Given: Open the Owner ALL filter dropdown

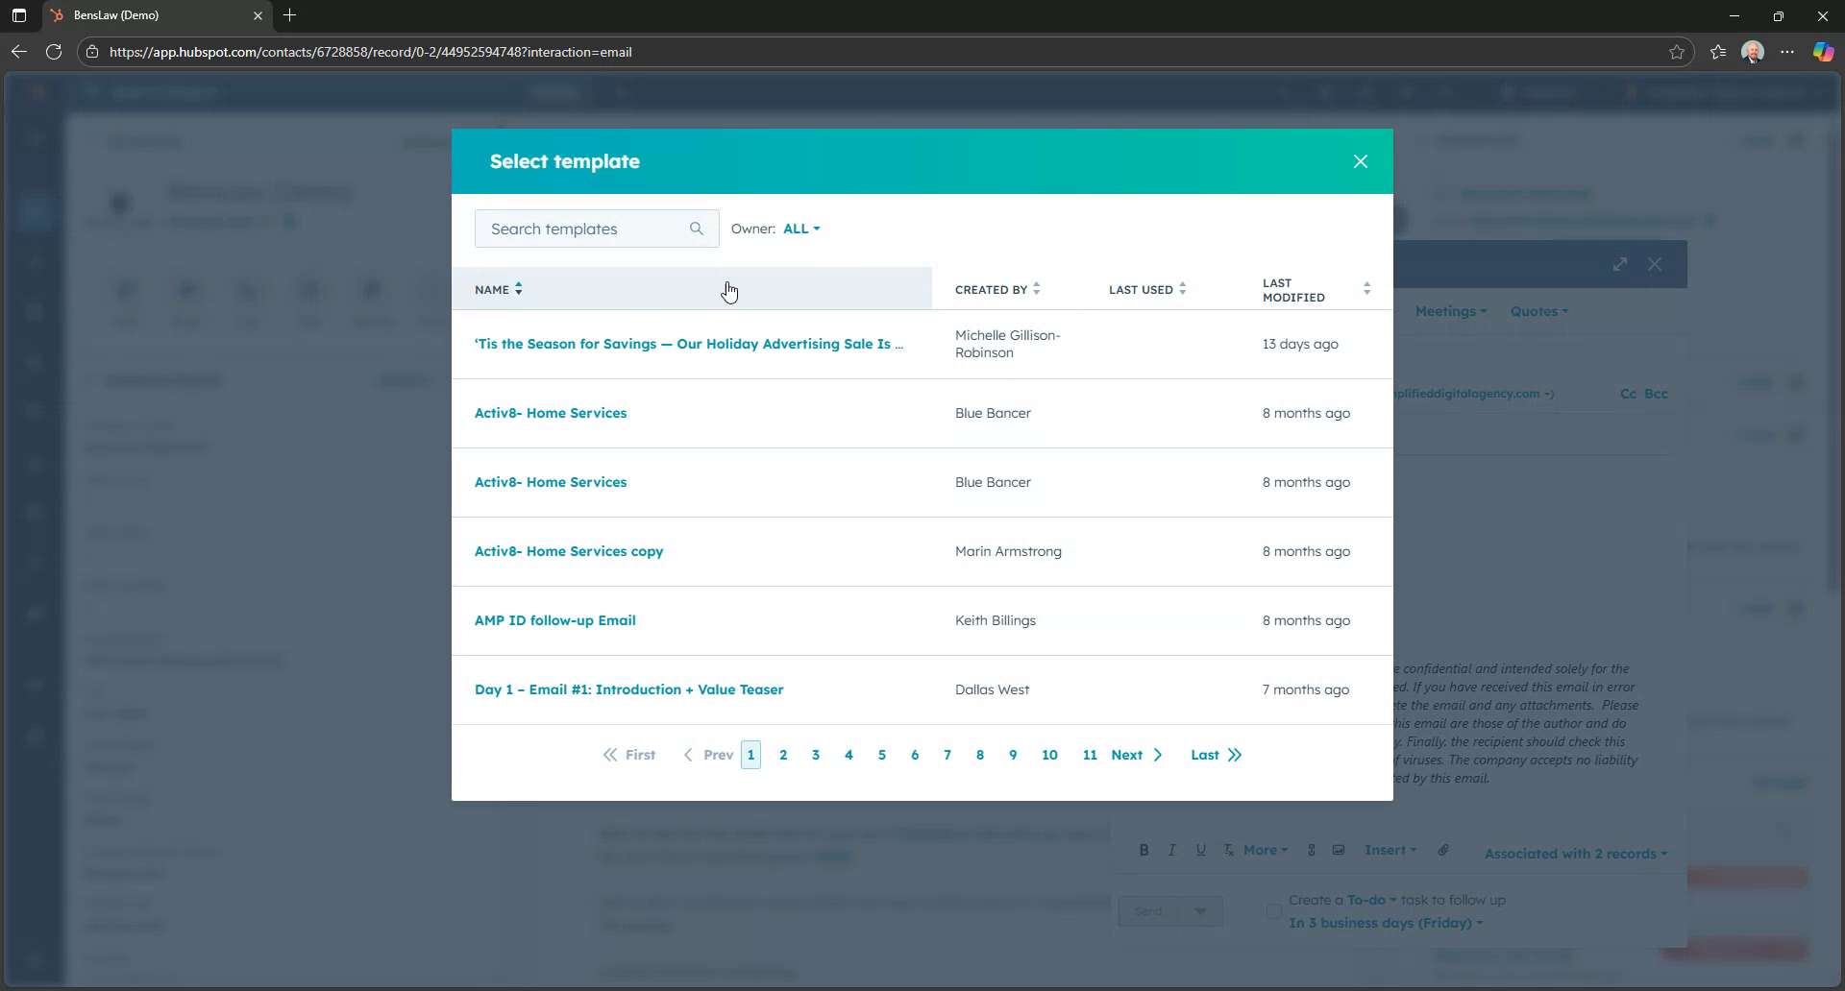Looking at the screenshot, I should click(801, 229).
